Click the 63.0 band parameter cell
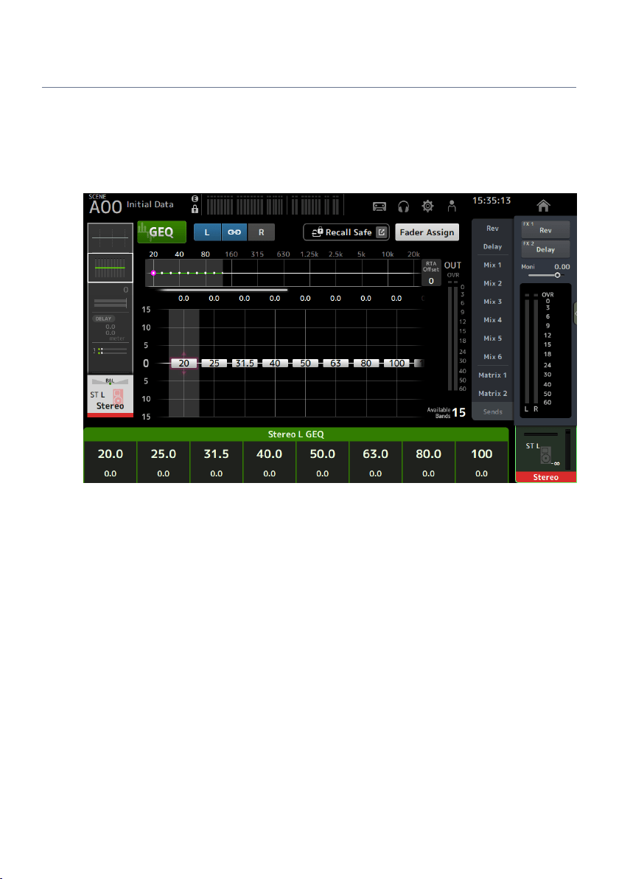The height and width of the screenshot is (879, 619). (375, 462)
